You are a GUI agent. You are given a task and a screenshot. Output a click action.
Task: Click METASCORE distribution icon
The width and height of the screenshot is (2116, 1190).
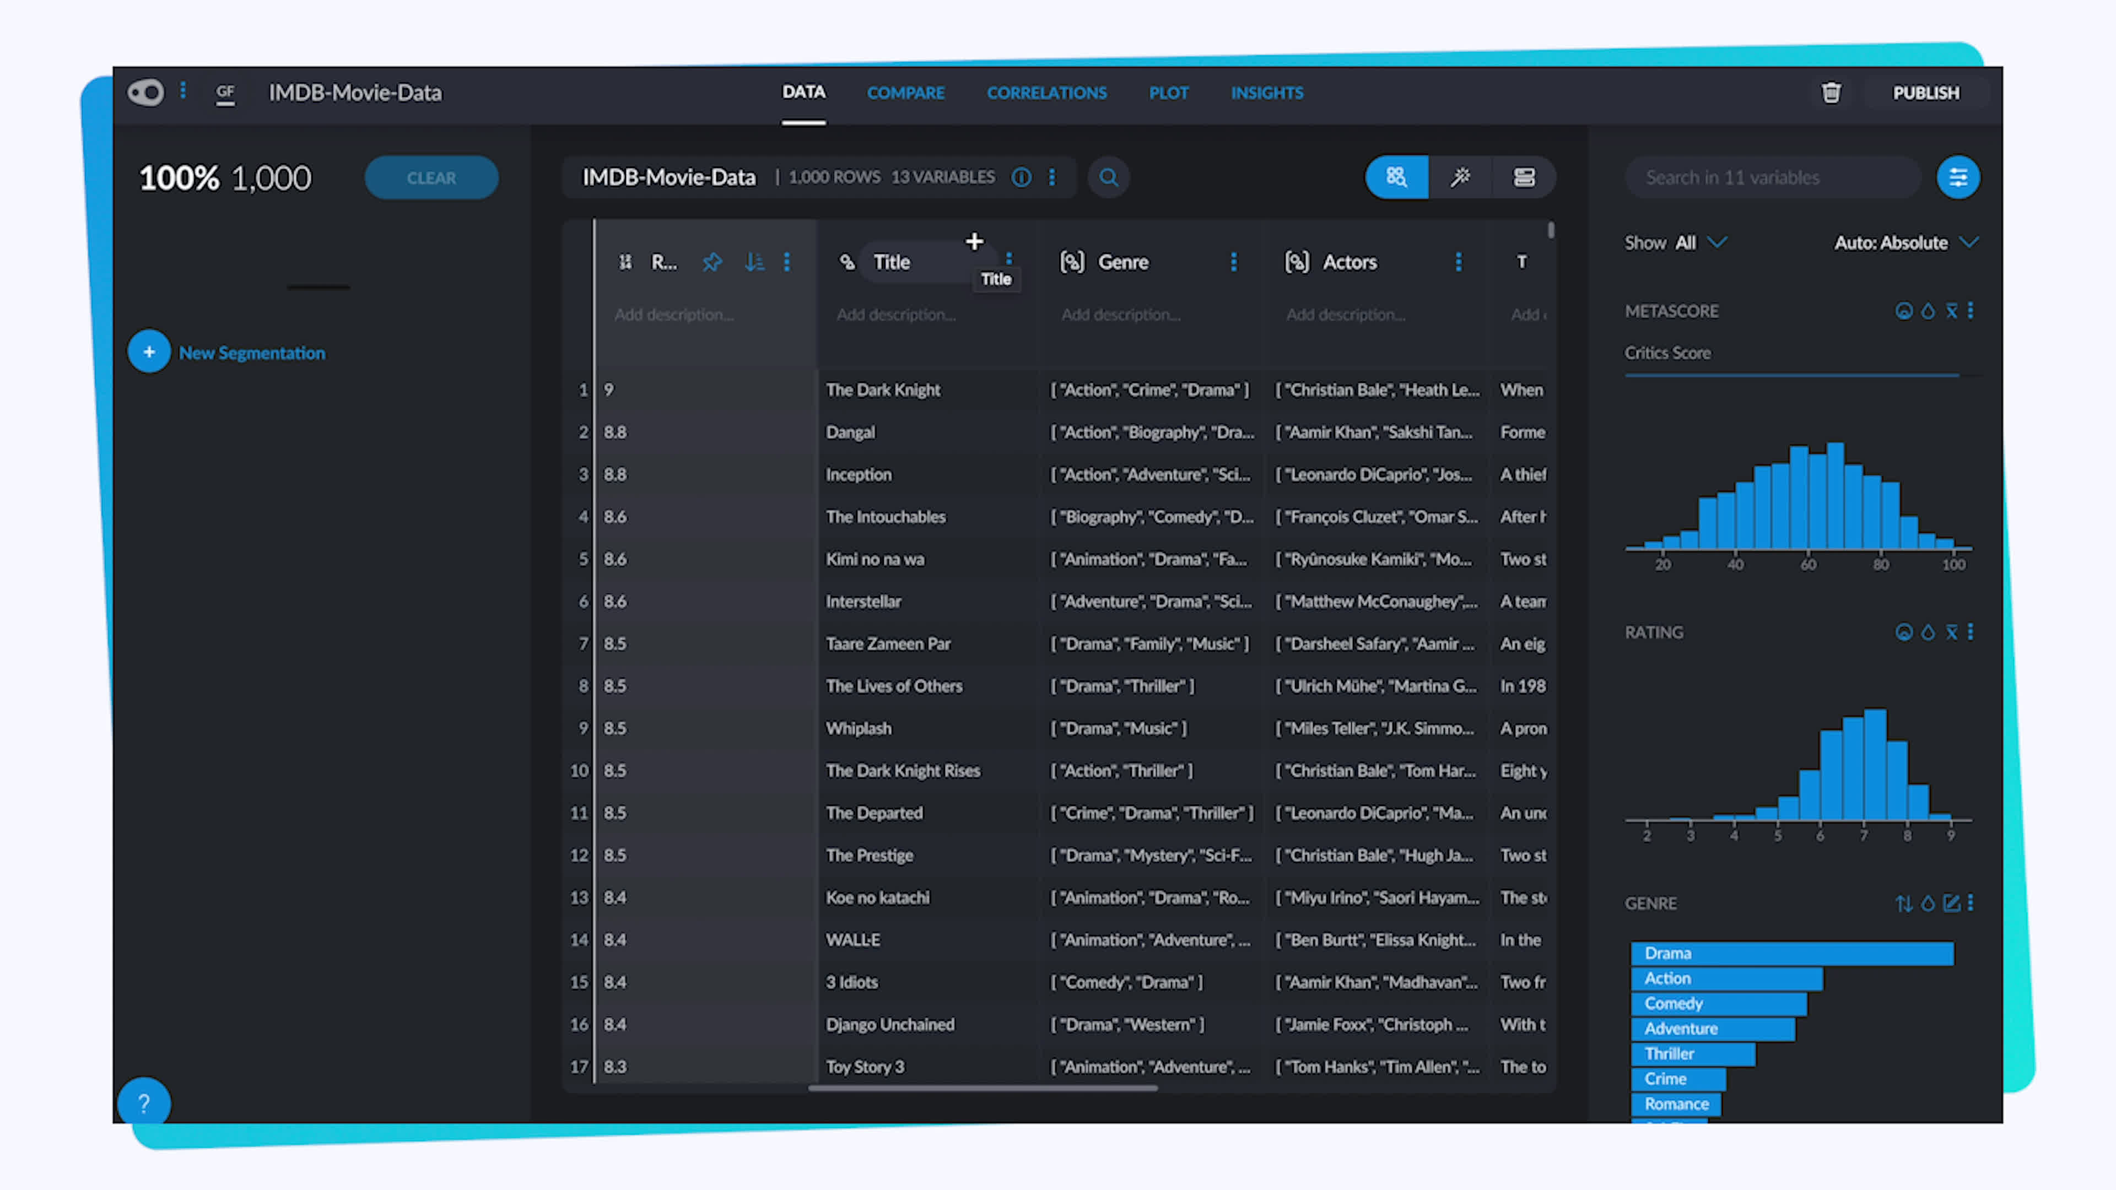1903,311
